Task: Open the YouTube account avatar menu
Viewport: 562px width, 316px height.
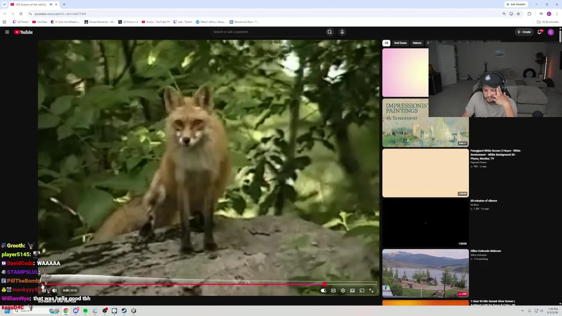Action: 551,32
